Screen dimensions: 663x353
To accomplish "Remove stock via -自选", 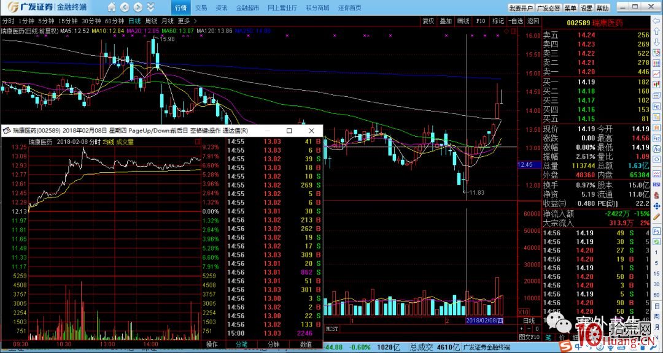I will pyautogui.click(x=516, y=21).
